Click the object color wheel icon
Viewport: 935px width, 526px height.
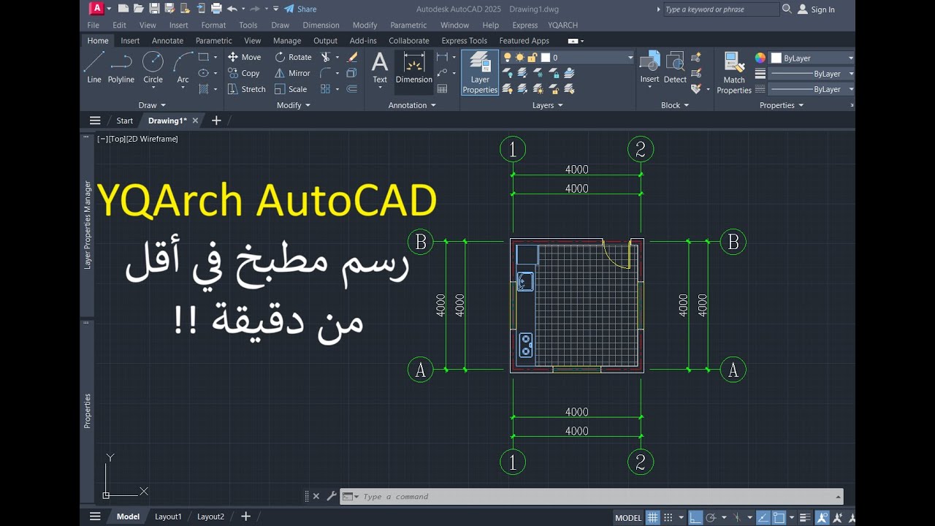click(x=760, y=58)
